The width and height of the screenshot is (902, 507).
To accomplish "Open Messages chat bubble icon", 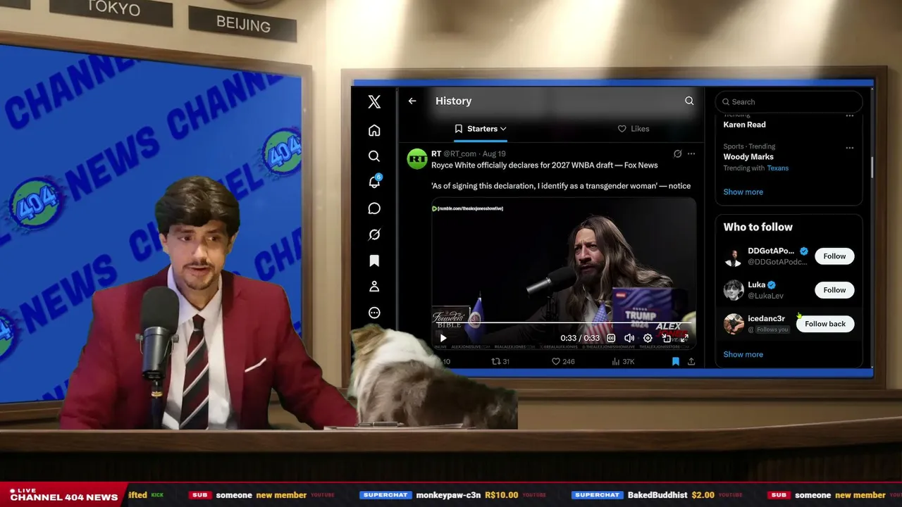I will (374, 208).
